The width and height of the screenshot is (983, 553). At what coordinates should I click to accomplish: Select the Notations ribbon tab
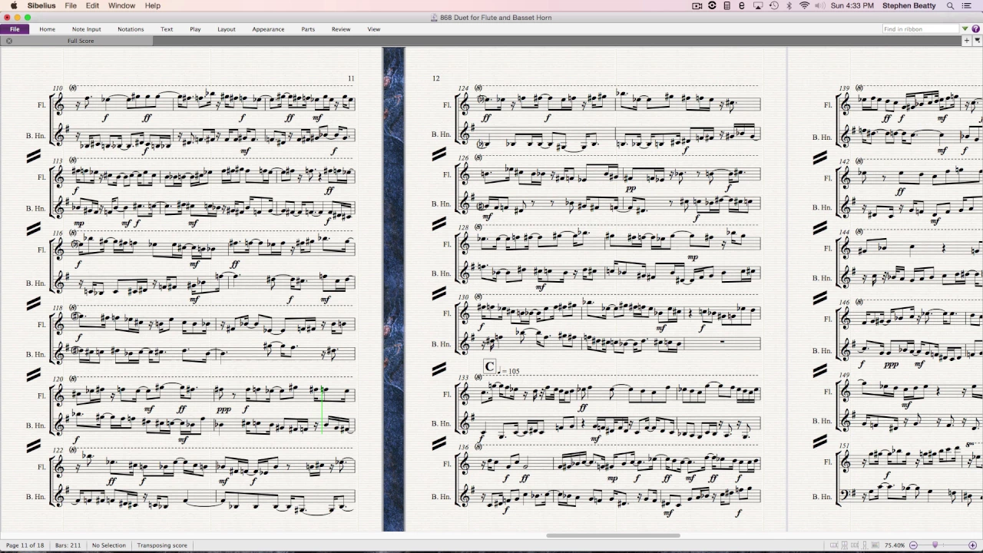pyautogui.click(x=131, y=29)
